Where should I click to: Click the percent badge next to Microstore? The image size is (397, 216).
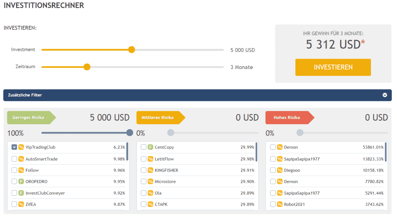(150, 182)
